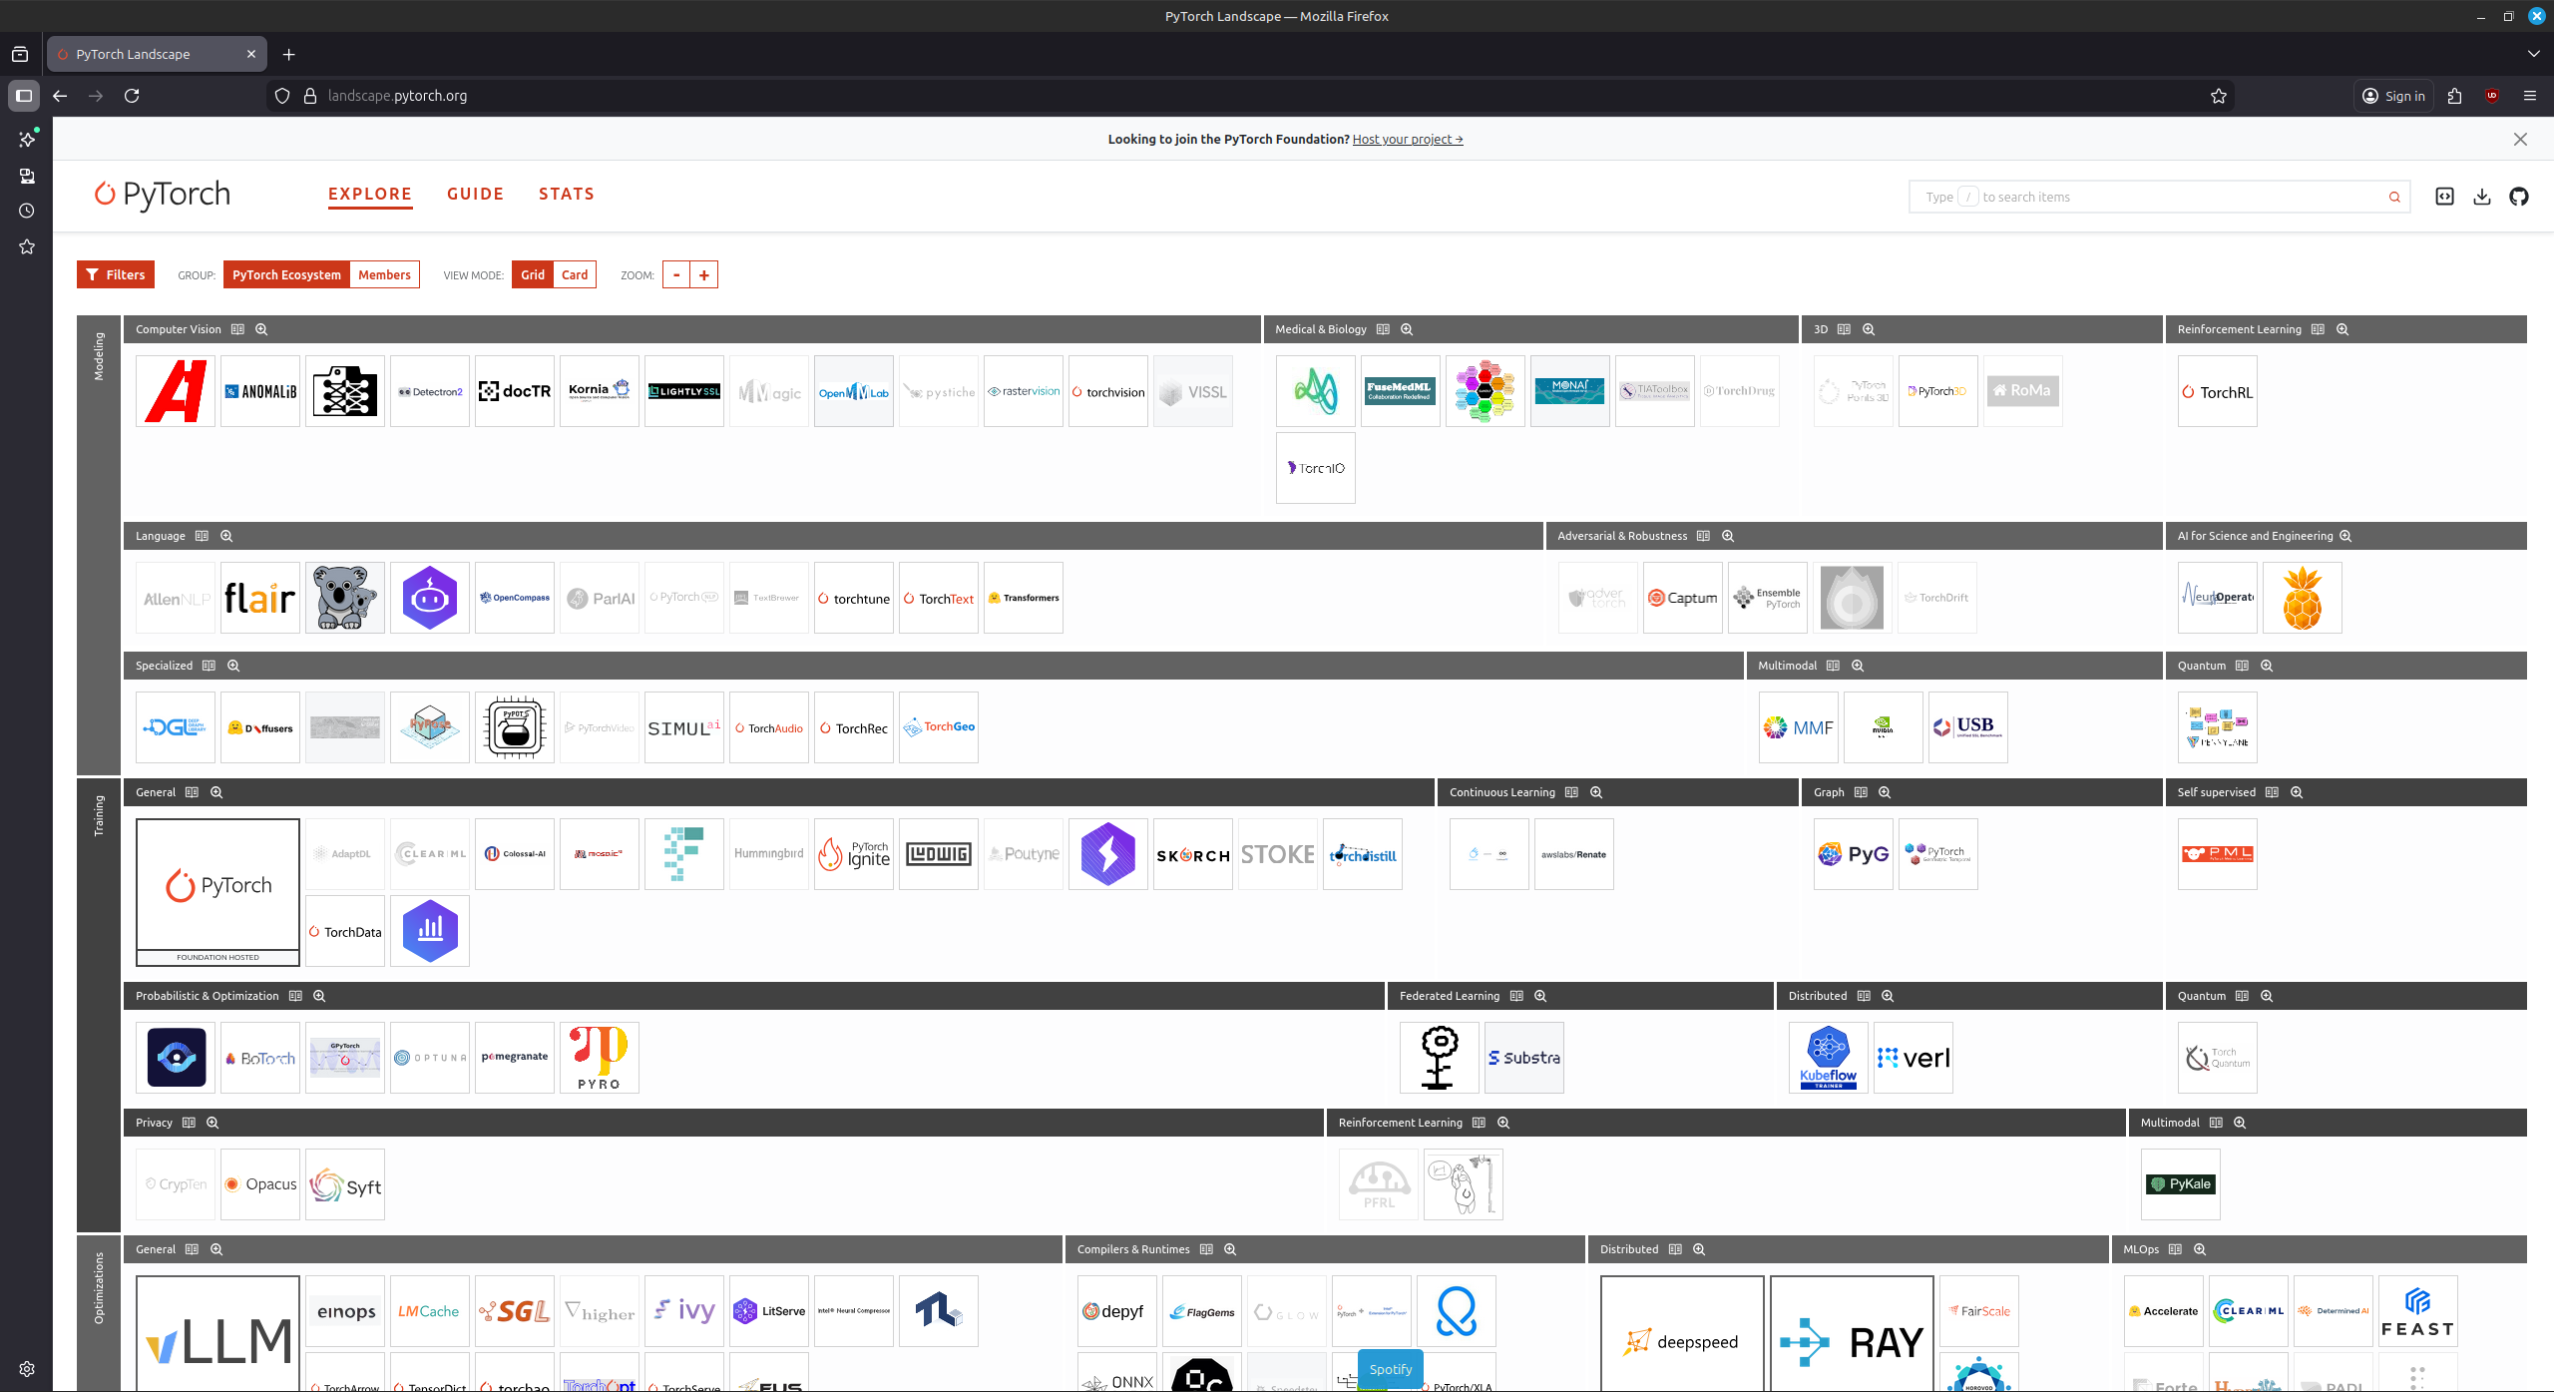Image resolution: width=2554 pixels, height=1392 pixels.
Task: Open the Firefox hamburger application menu
Action: coord(2530,96)
